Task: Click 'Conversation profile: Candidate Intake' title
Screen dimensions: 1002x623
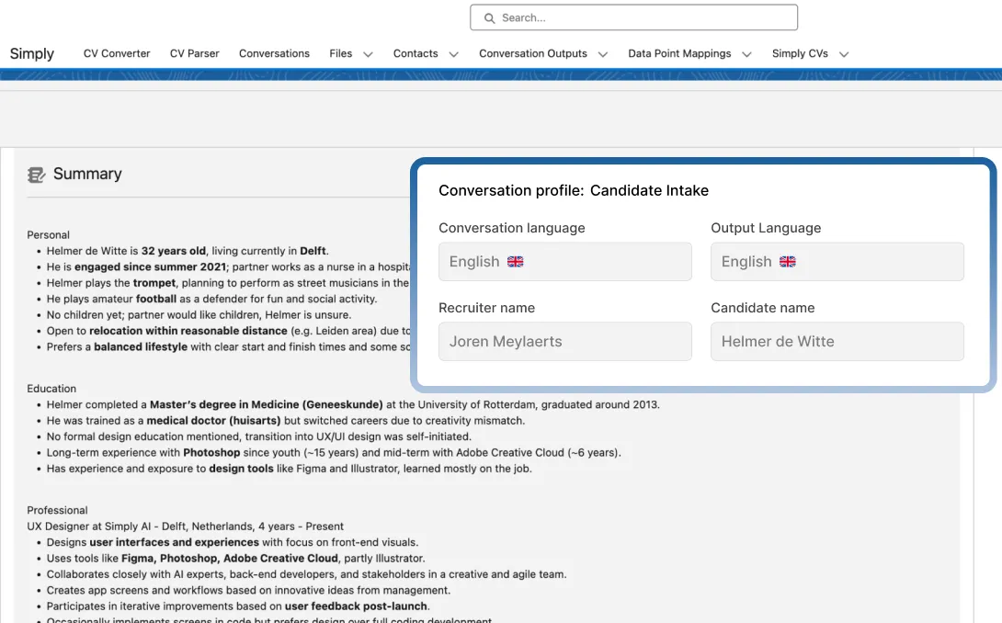Action: pos(574,190)
